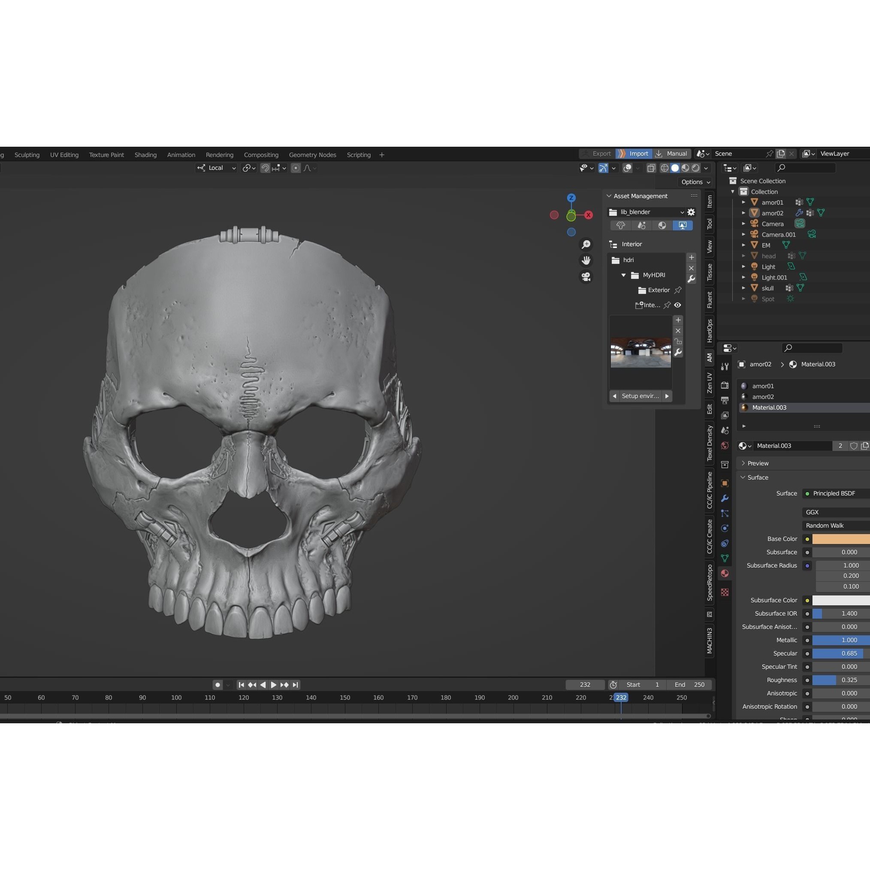Click the Import button in the header

(x=637, y=154)
